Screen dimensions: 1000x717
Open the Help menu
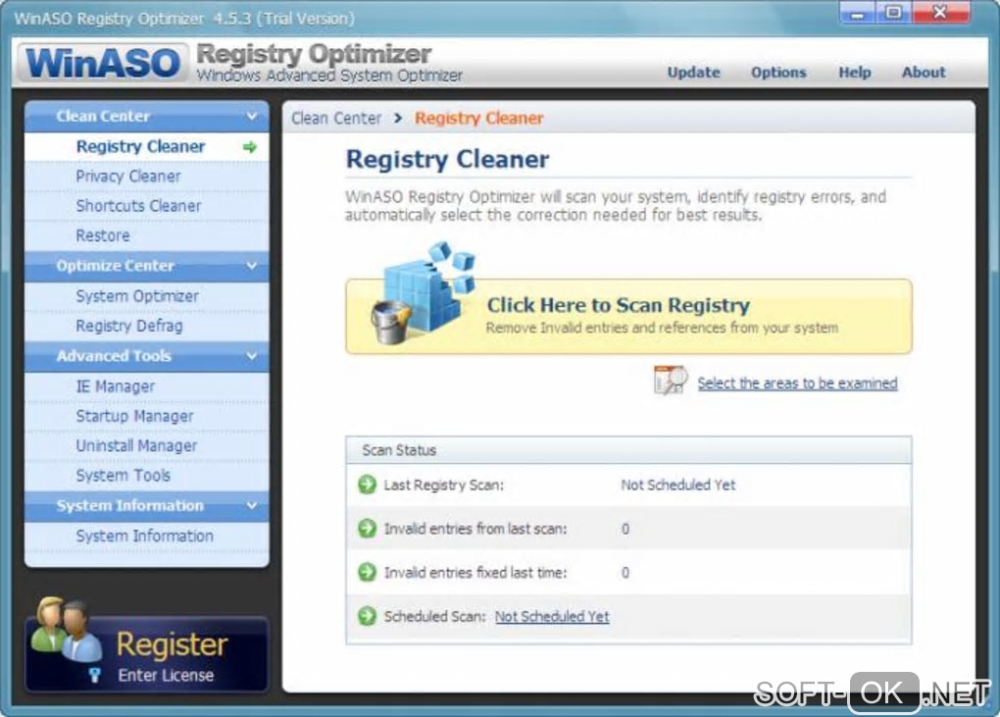click(x=855, y=72)
